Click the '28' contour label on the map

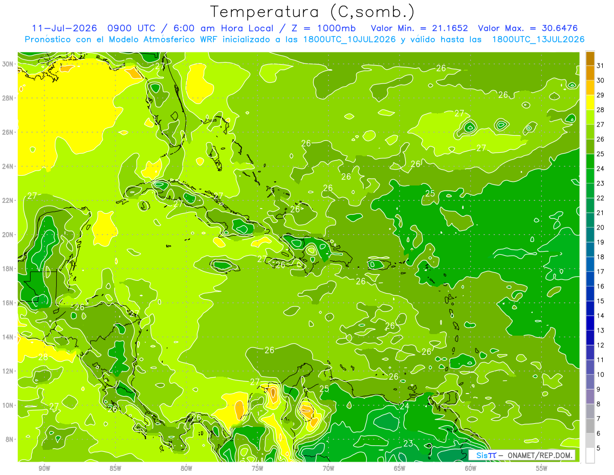pyautogui.click(x=43, y=357)
